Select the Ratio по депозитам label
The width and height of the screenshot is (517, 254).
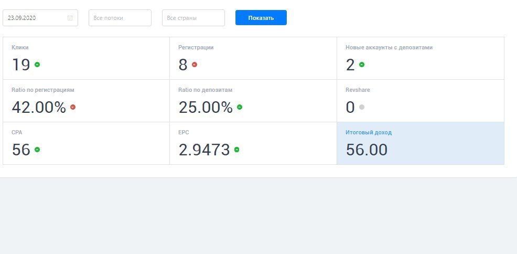(206, 90)
